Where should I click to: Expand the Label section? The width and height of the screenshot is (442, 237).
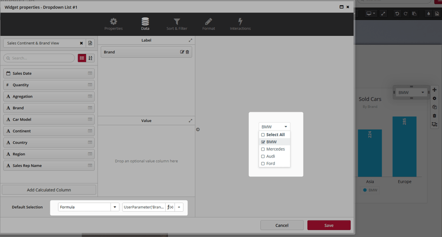tap(190, 40)
